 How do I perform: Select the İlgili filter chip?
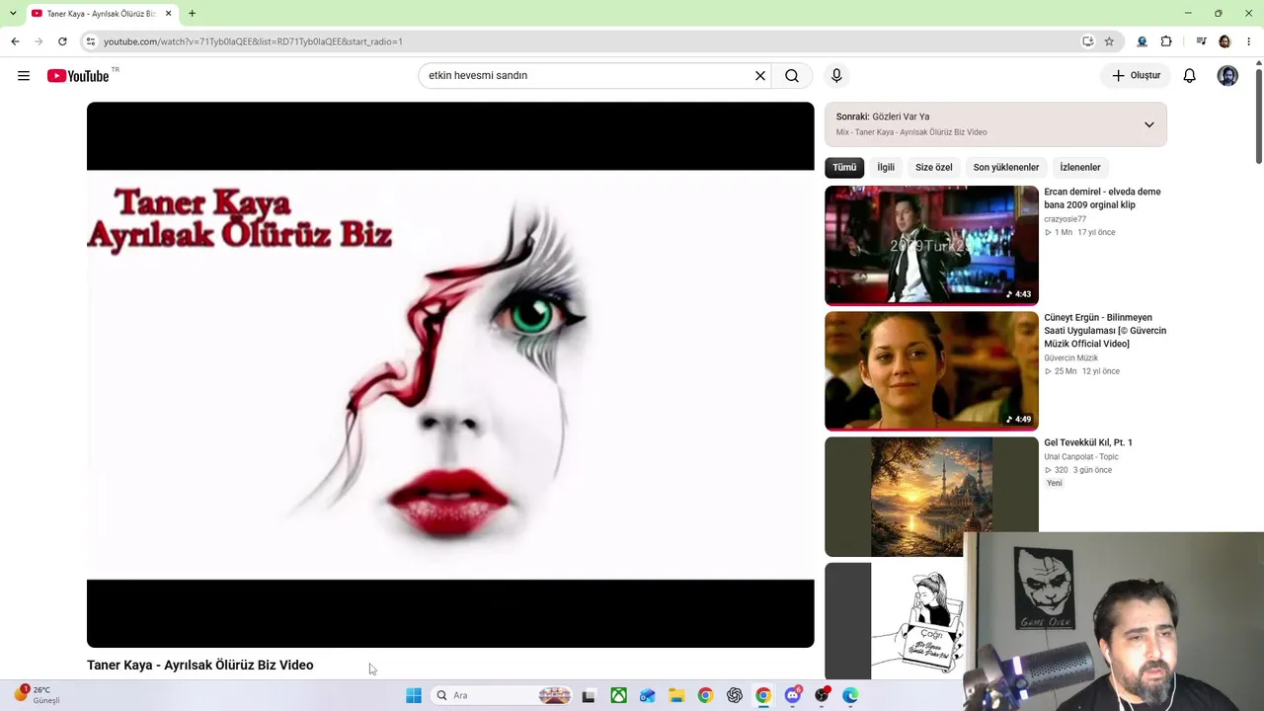[x=886, y=168]
